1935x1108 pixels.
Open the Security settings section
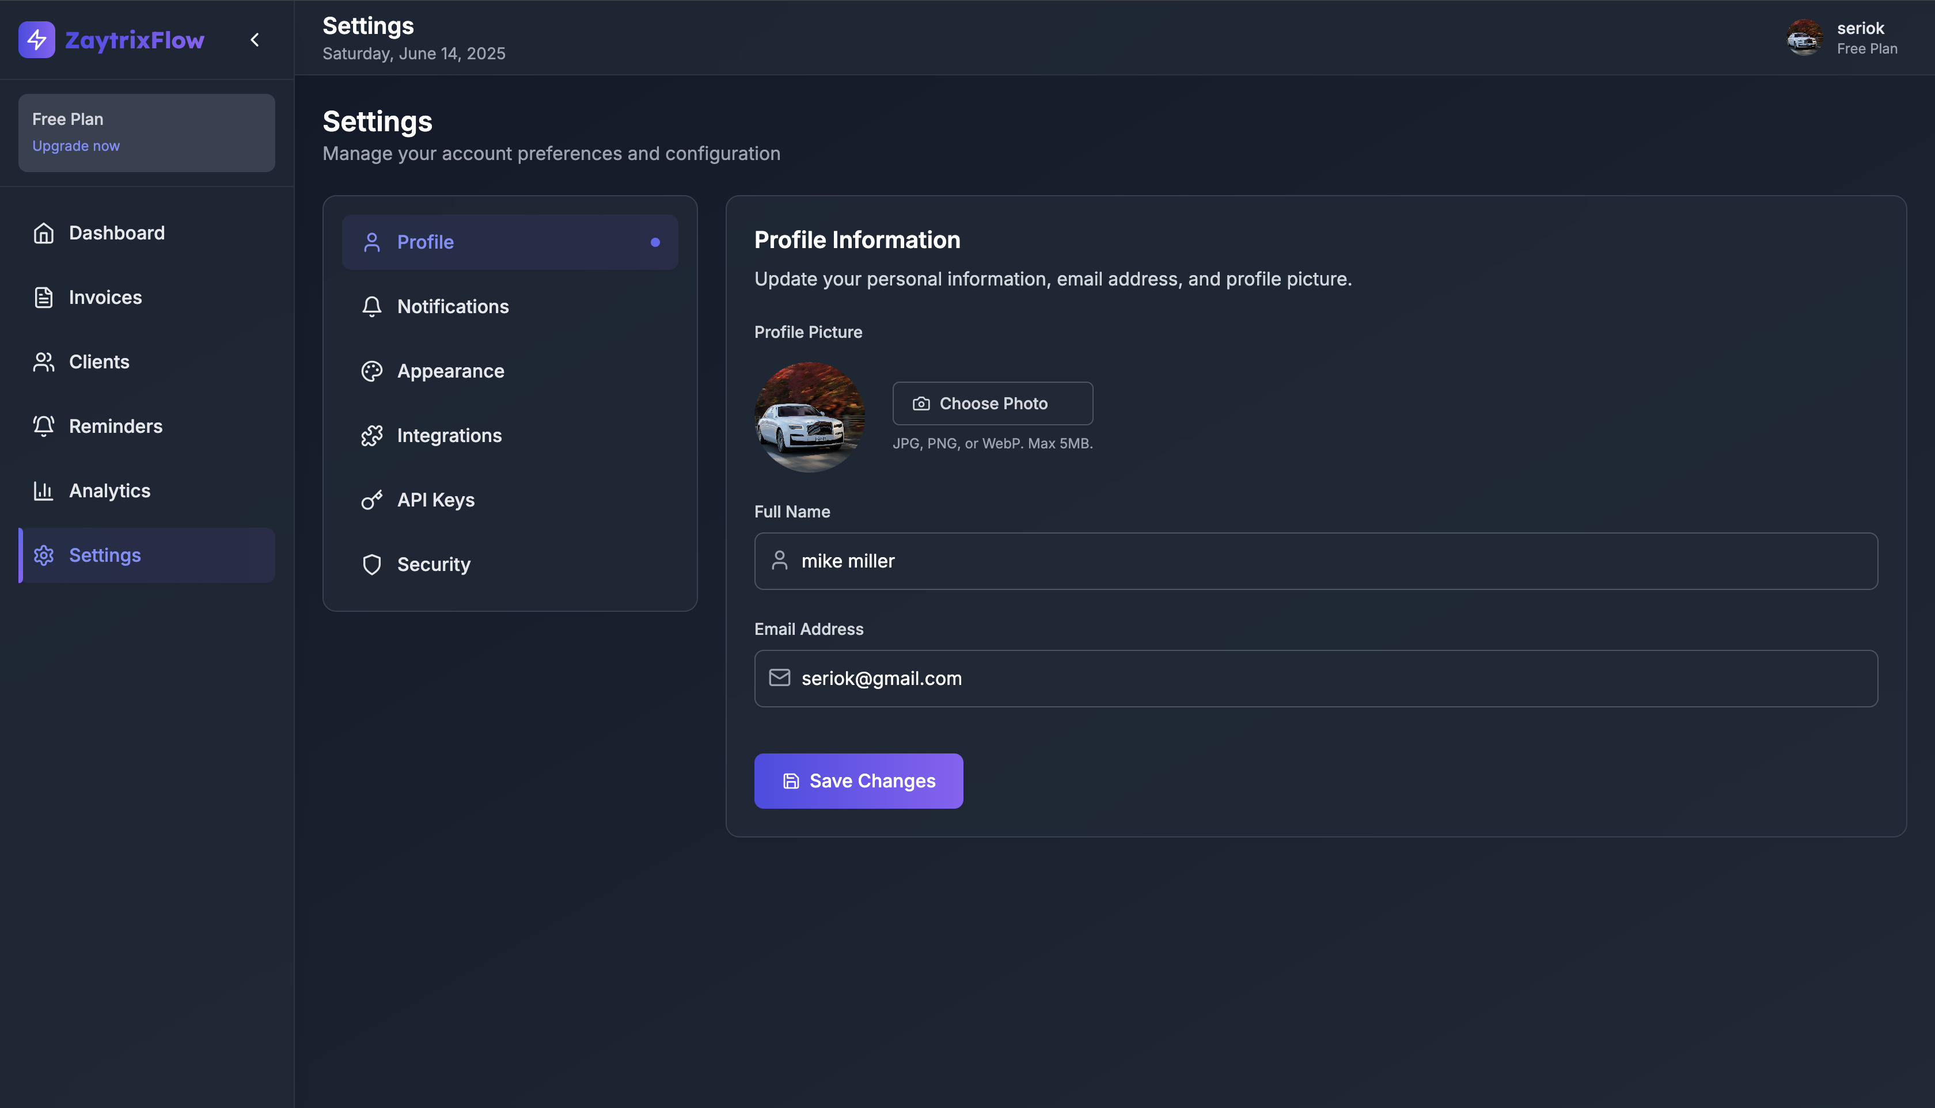tap(433, 565)
